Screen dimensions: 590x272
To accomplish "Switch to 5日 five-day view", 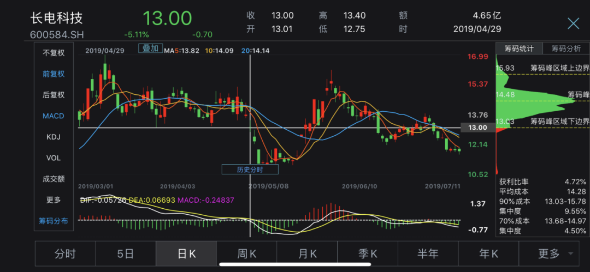I will [x=126, y=253].
